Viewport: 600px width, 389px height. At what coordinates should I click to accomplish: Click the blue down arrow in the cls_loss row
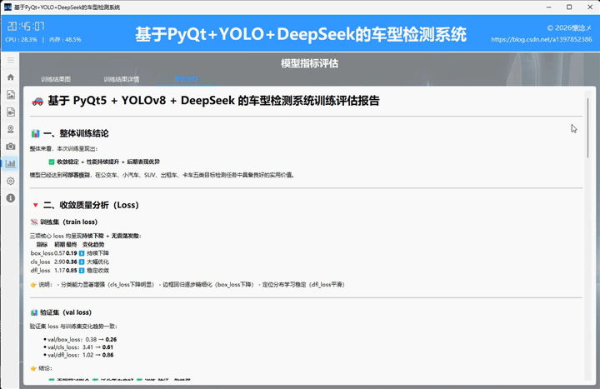82,262
